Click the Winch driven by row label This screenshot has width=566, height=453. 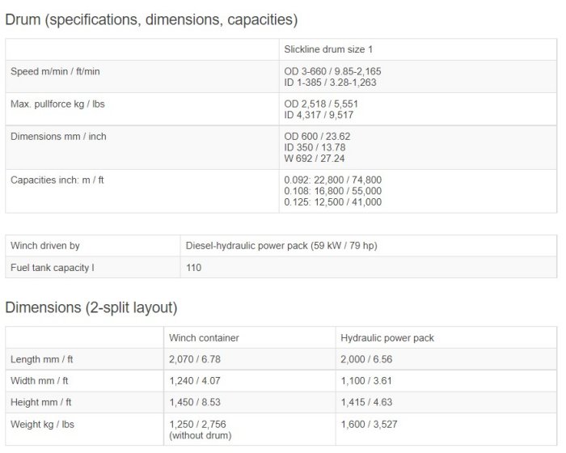click(45, 245)
